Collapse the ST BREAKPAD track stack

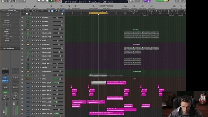[25, 71]
